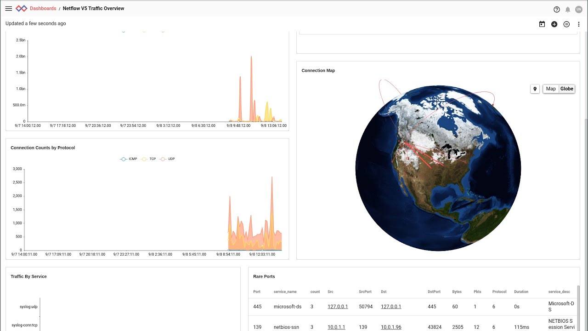Open source IP 10.0.1.1 link
Image resolution: width=588 pixels, height=331 pixels.
pyautogui.click(x=336, y=327)
